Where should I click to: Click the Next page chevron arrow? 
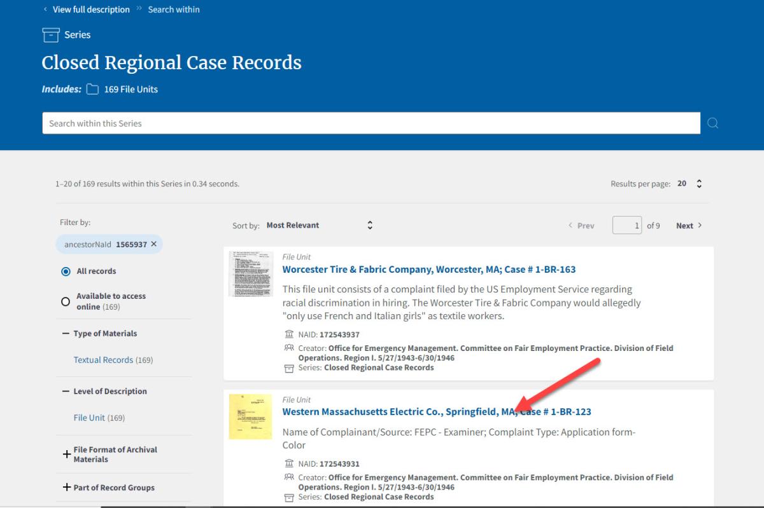pyautogui.click(x=700, y=226)
